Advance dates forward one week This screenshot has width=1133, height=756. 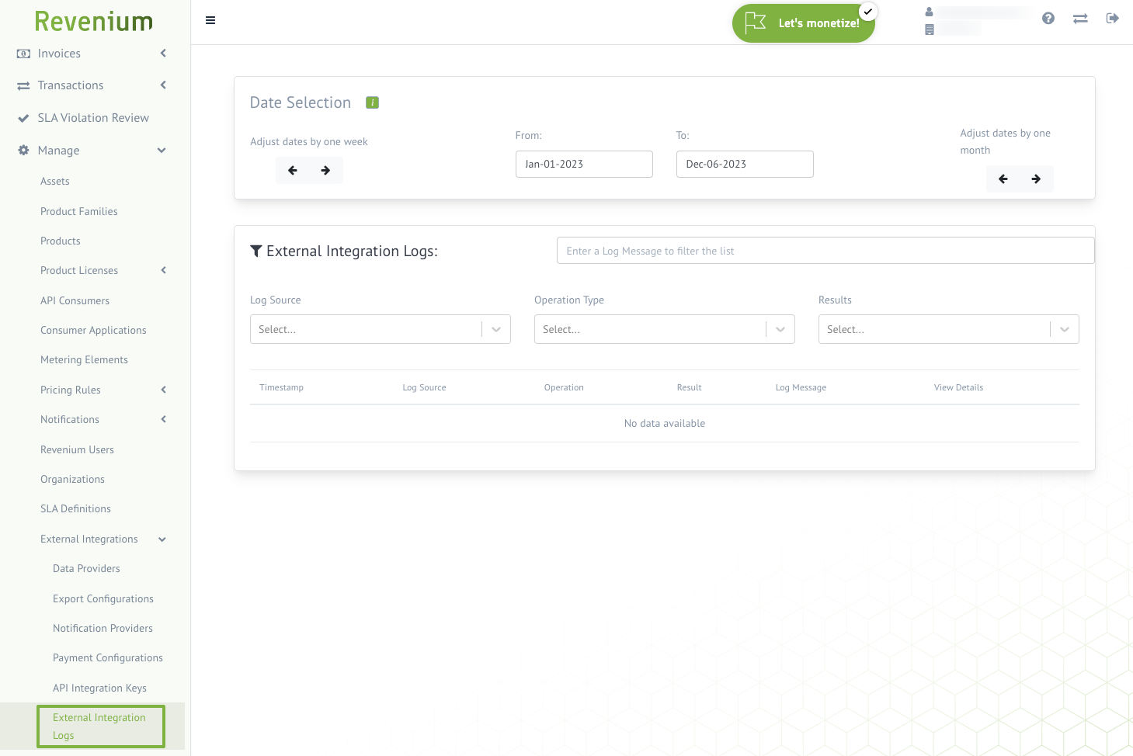(x=325, y=171)
